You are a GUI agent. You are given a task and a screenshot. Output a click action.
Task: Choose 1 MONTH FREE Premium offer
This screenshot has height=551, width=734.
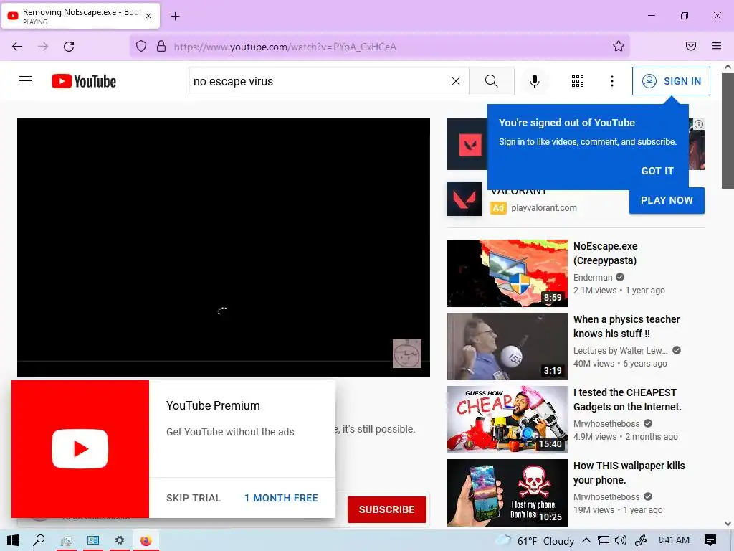click(x=281, y=498)
